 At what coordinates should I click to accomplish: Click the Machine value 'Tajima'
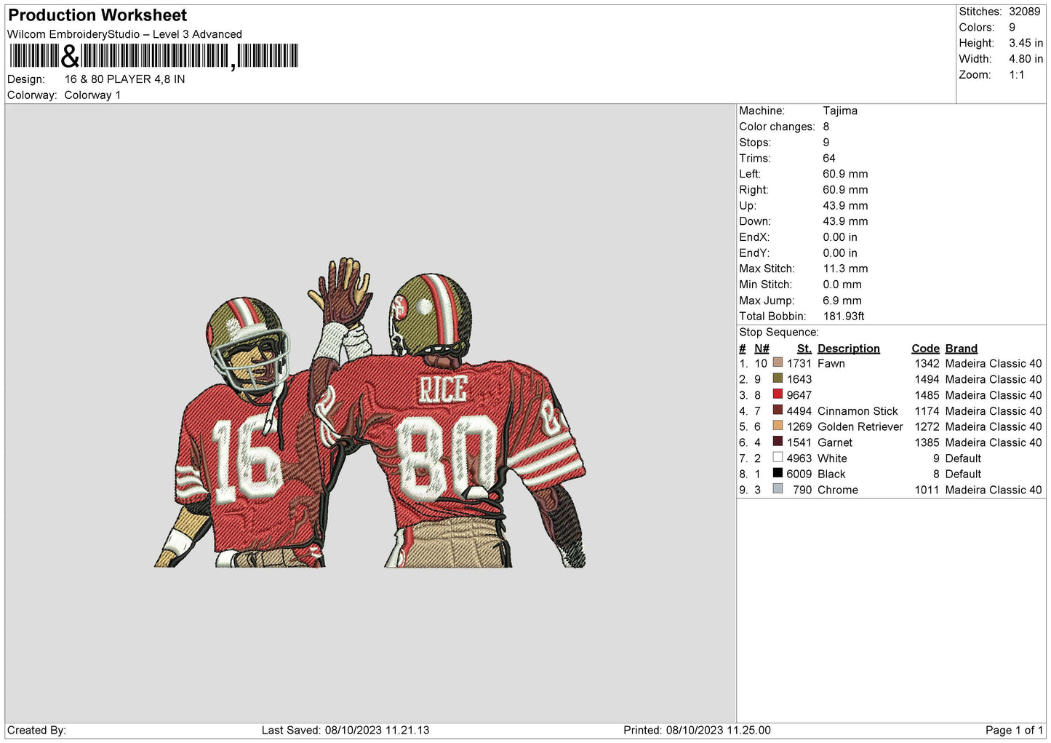click(840, 111)
